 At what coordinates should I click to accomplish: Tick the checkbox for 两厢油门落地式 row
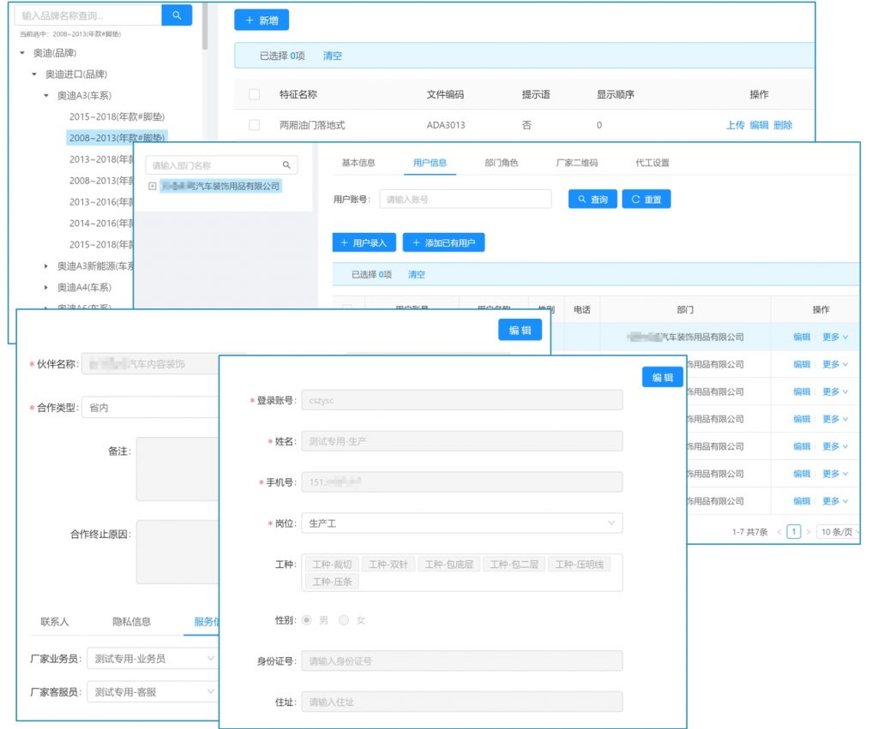(x=254, y=125)
